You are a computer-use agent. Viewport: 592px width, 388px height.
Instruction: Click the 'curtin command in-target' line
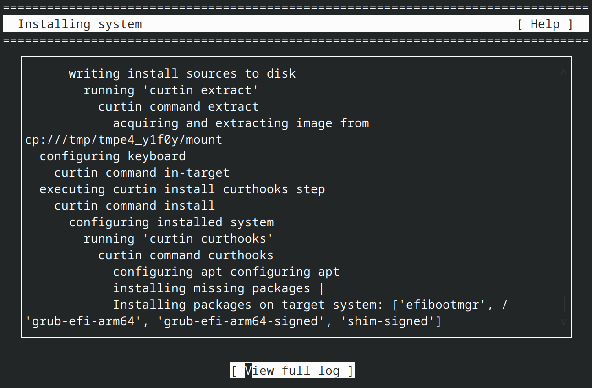[x=142, y=172]
